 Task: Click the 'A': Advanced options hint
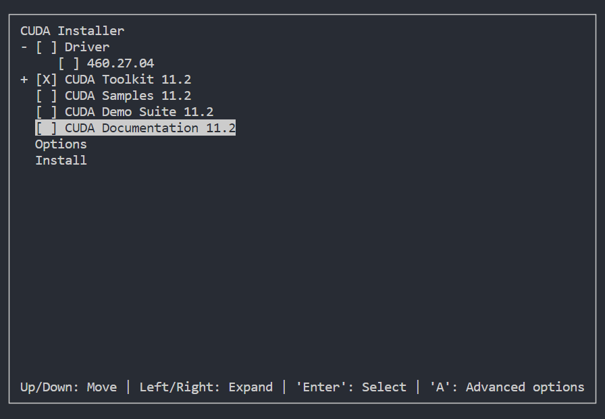pyautogui.click(x=506, y=387)
